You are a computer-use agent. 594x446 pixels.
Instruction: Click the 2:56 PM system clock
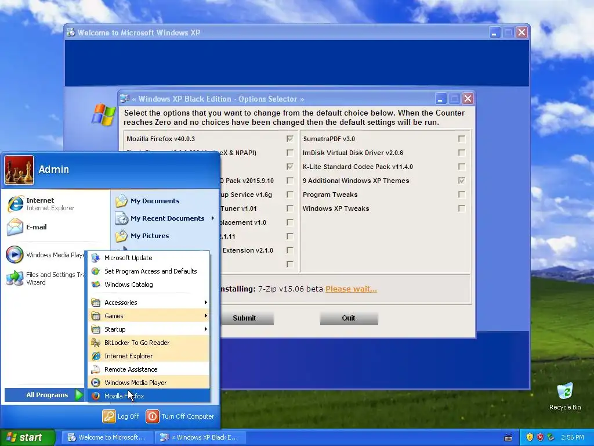573,437
